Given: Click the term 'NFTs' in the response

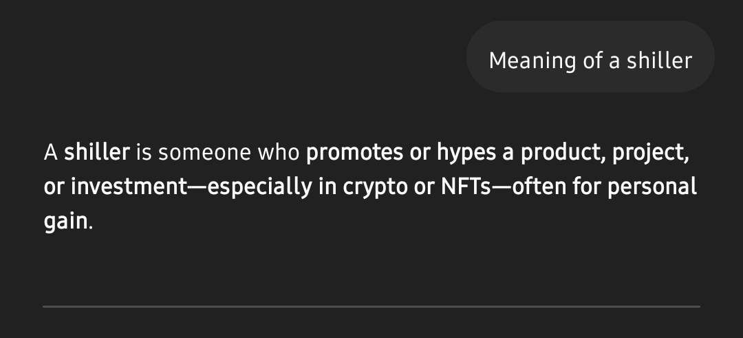Looking at the screenshot, I should 466,187.
